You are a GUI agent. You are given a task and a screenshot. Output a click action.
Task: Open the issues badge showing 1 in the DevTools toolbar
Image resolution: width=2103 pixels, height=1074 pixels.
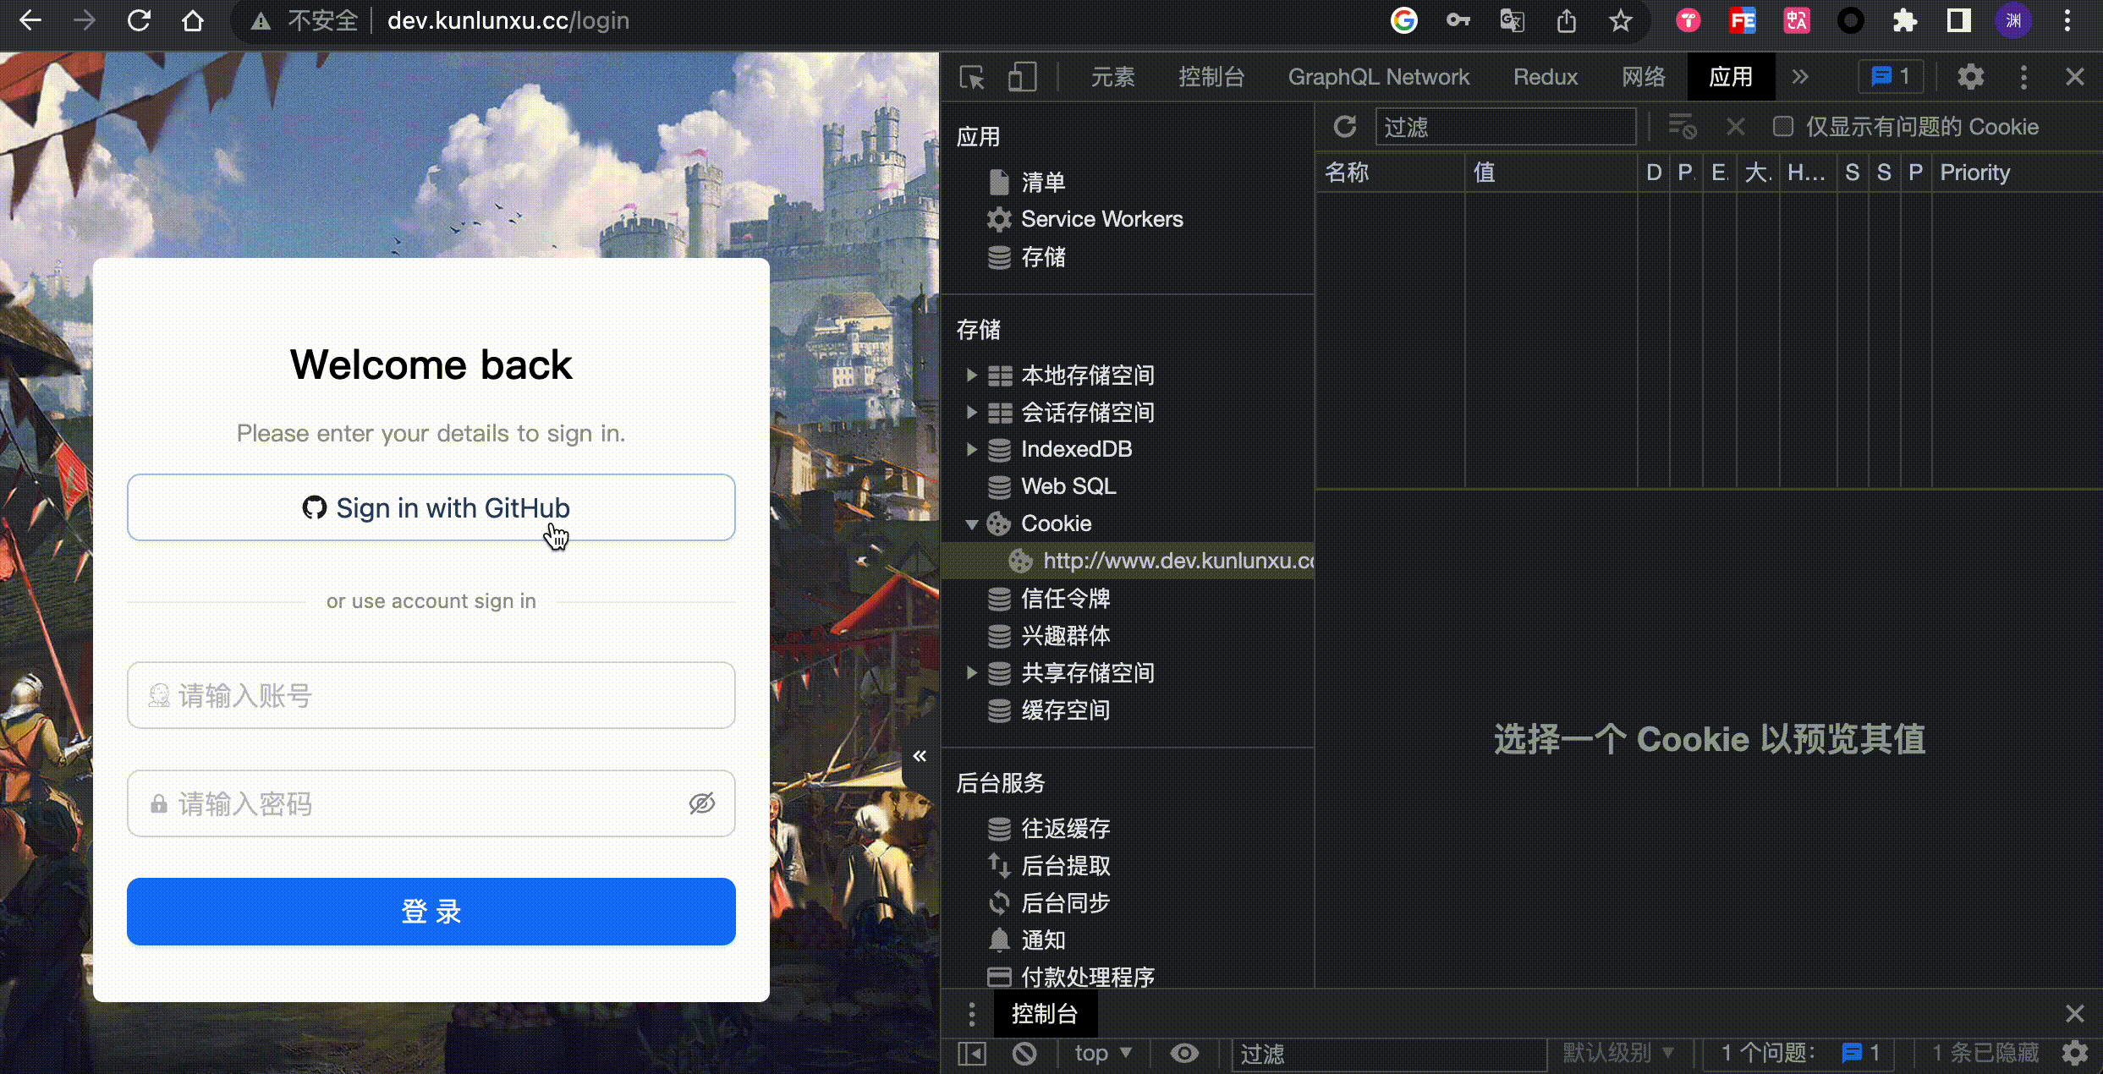point(1891,77)
